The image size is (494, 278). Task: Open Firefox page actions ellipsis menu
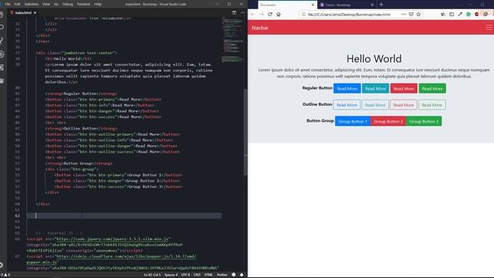pos(404,14)
